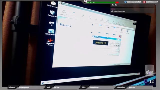Screen dimensions: 160x90
Task: Click the Up folder toolbar button
Action: tap(83, 15)
